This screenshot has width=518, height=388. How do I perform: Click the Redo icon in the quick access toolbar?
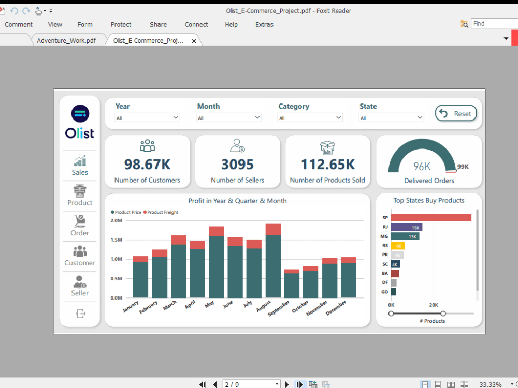pyautogui.click(x=26, y=10)
